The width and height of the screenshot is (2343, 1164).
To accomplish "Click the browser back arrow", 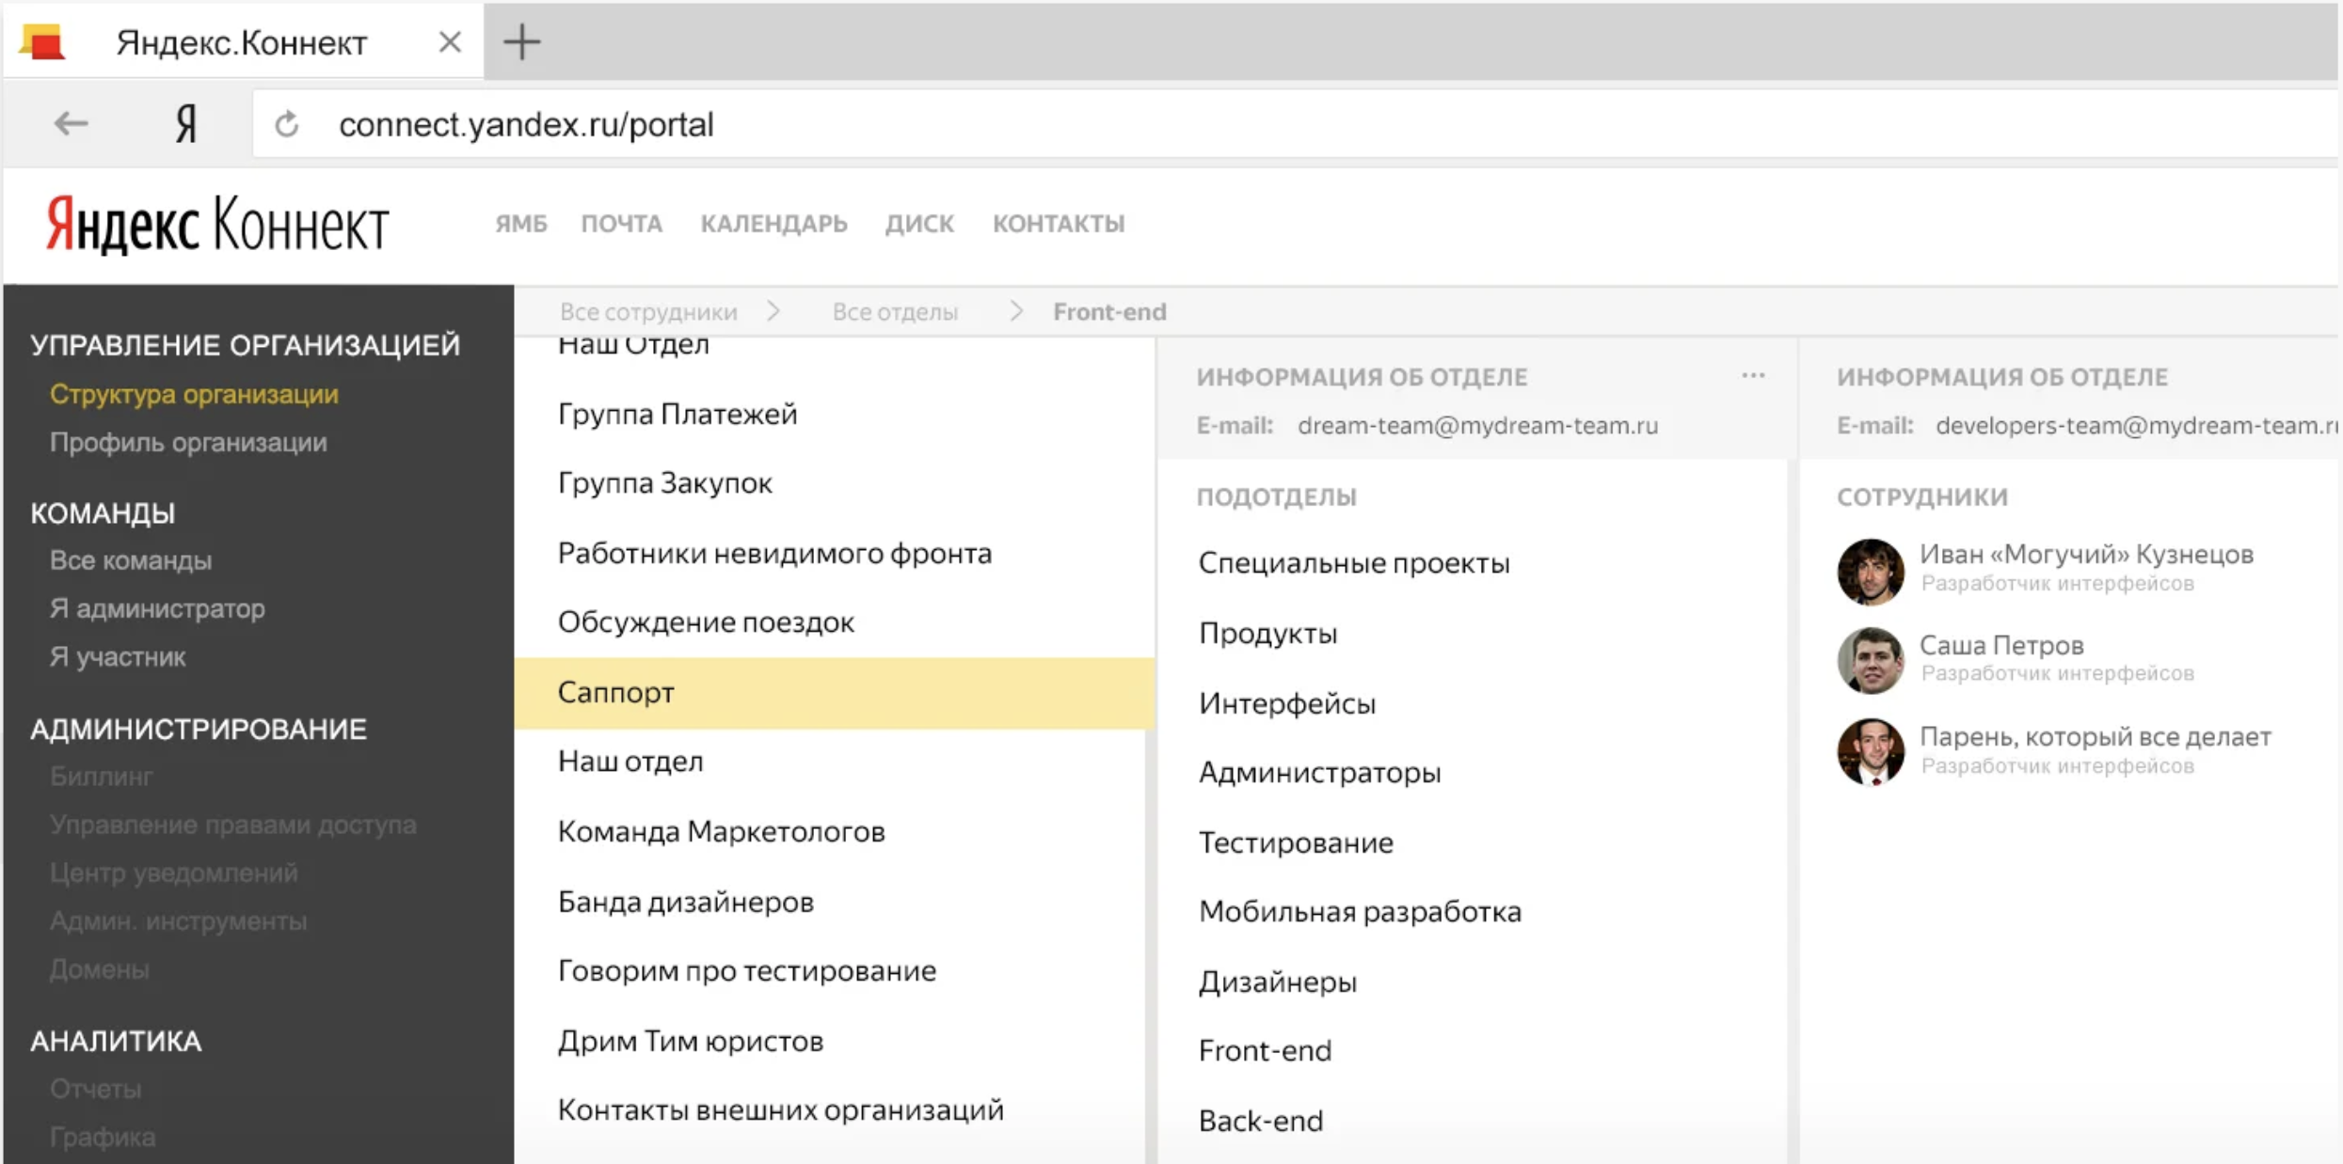I will coord(71,123).
